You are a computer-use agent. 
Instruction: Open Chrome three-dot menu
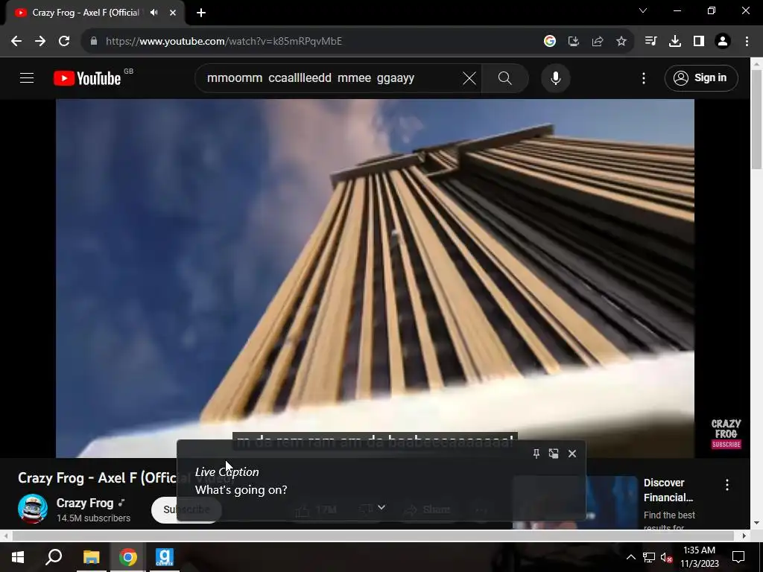(x=747, y=42)
